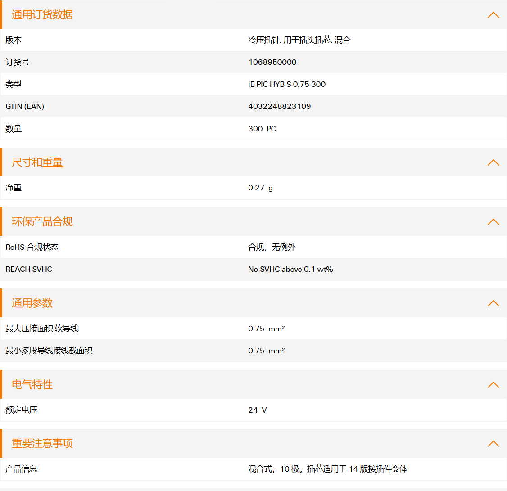Click the 尺寸和重量 section heading

pyautogui.click(x=37, y=162)
